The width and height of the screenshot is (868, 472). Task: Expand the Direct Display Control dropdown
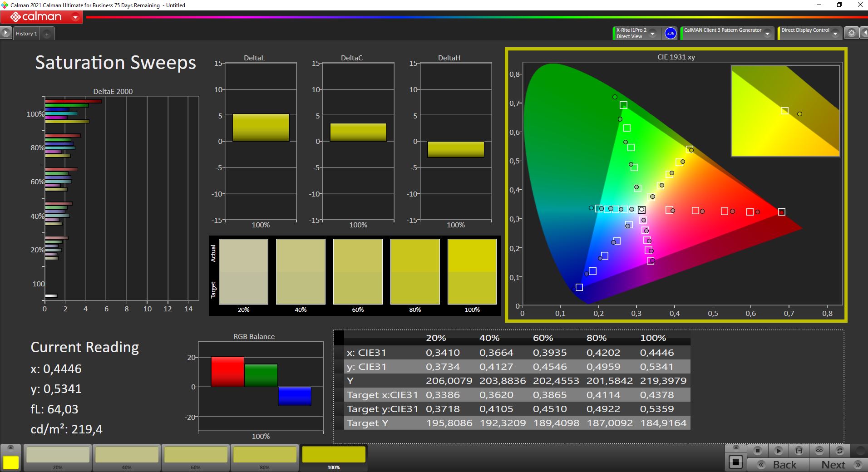point(835,34)
